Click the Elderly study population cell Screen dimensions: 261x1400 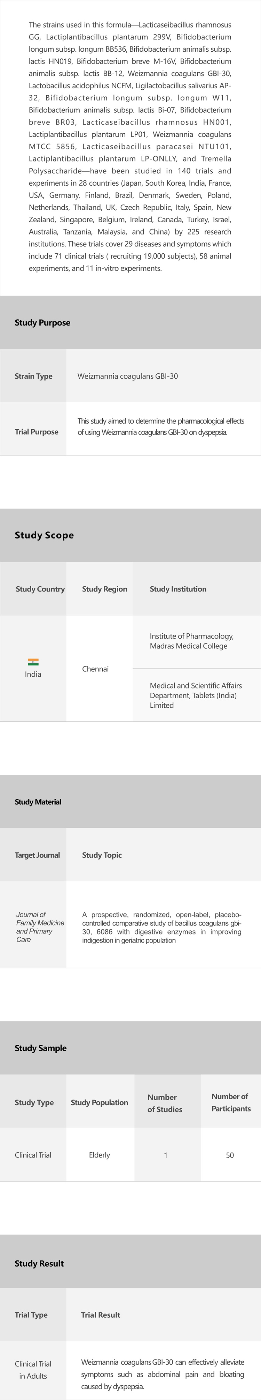(x=99, y=1155)
